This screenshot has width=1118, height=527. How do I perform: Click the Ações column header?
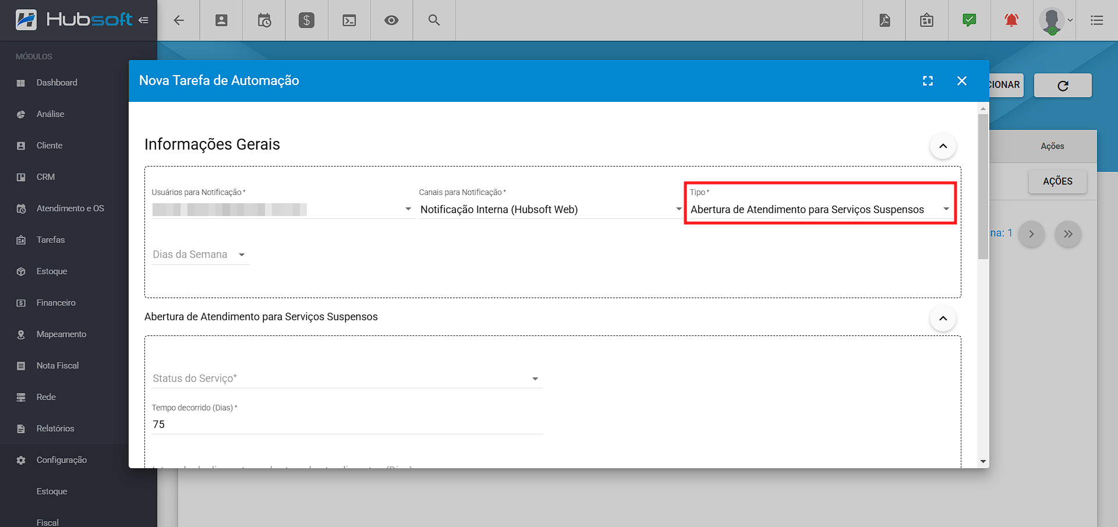pos(1052,146)
